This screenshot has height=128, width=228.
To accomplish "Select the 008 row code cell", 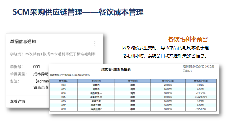I will pyautogui.click(x=63, y=109).
